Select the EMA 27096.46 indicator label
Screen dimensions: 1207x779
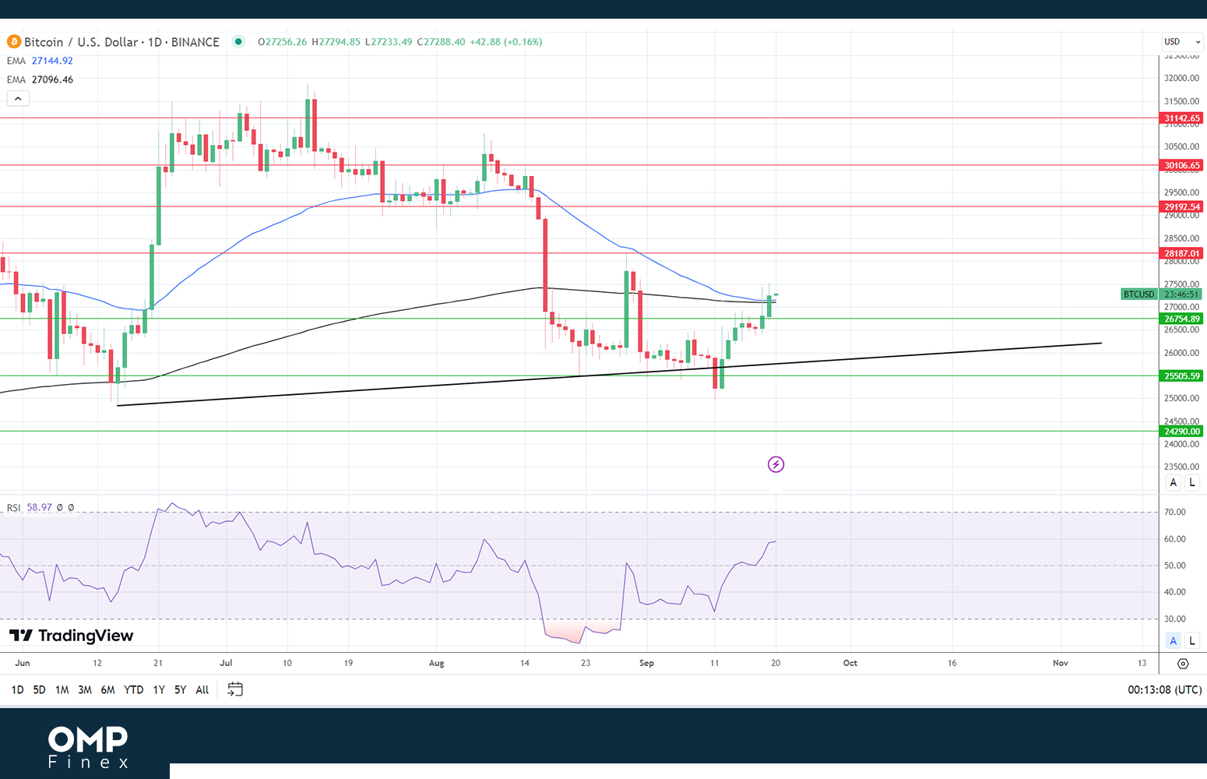point(40,79)
